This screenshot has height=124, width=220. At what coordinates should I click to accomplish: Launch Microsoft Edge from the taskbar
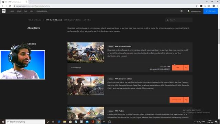59,122
